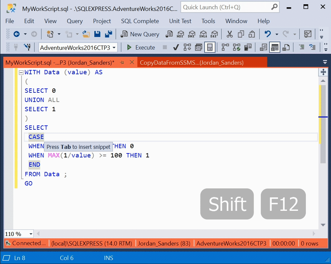Expand the Undo history dropdown
331x264 pixels.
tap(277, 34)
